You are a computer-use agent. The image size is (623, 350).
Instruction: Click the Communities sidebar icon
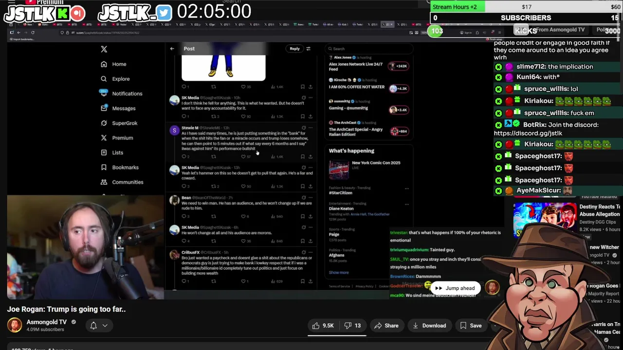[x=104, y=182]
